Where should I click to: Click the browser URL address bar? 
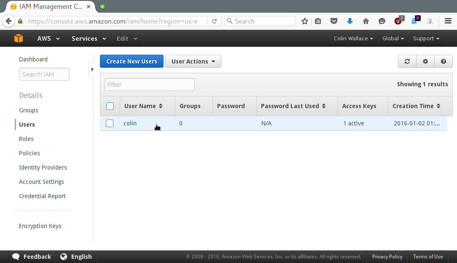[x=113, y=21]
